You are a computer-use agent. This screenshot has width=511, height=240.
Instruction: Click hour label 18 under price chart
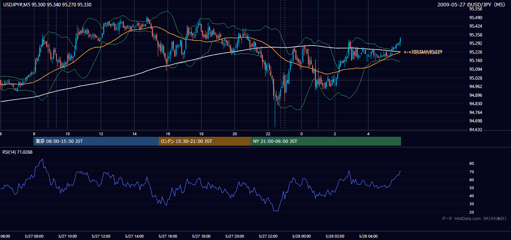point(201,134)
